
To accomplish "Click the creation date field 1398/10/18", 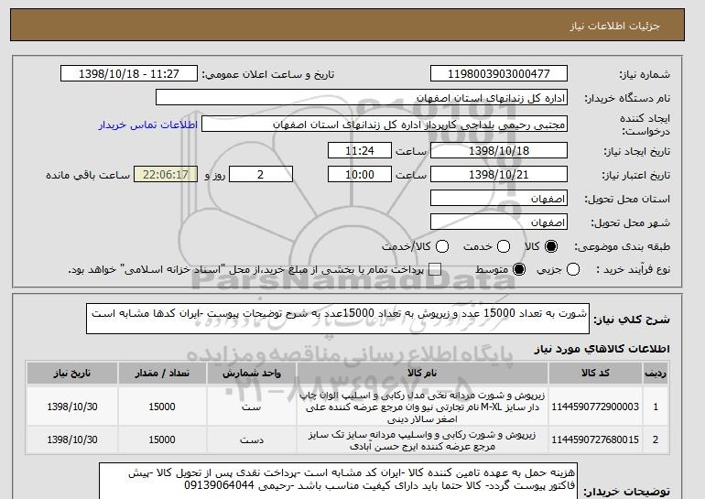I will 499,150.
